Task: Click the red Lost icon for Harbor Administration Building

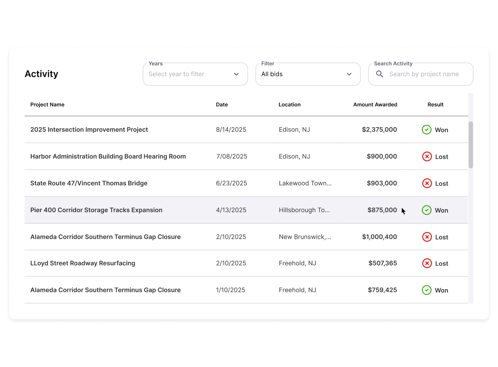Action: (x=426, y=157)
